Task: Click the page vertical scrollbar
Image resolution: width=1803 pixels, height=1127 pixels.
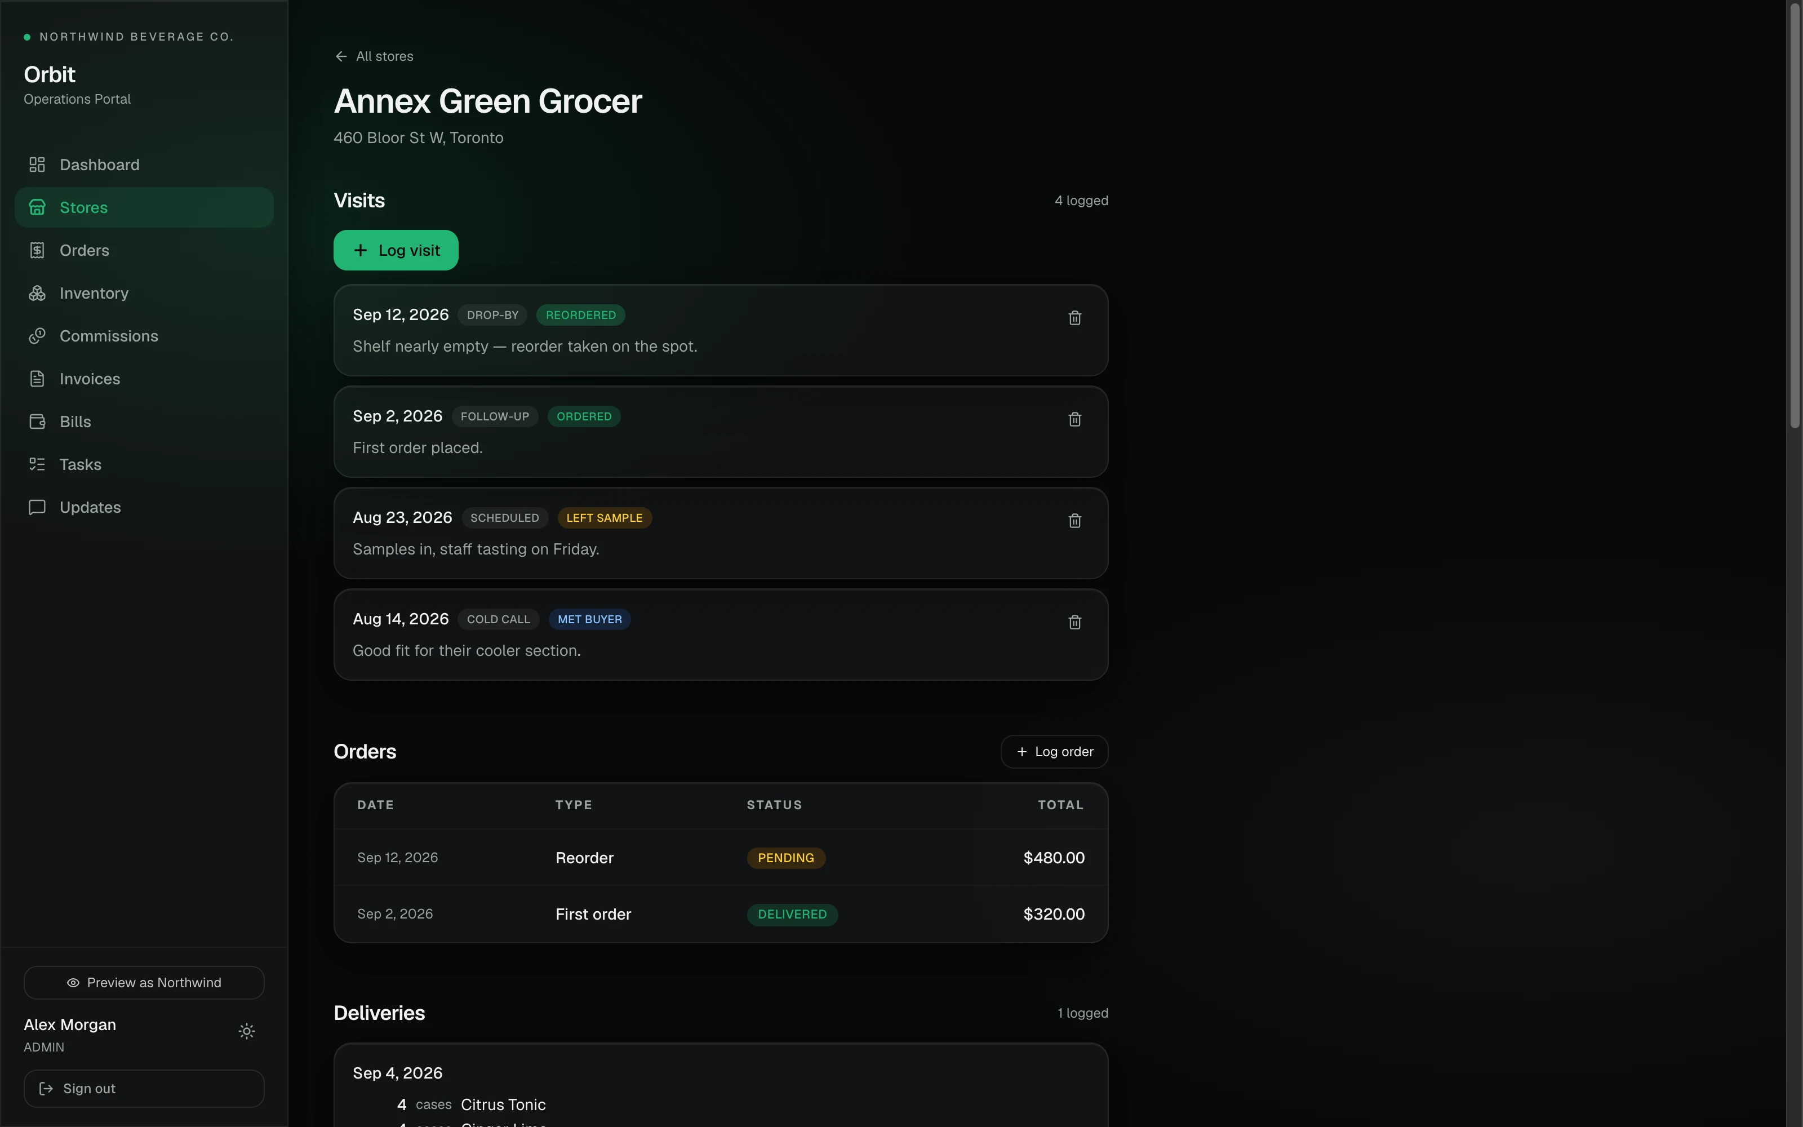Action: click(1795, 216)
